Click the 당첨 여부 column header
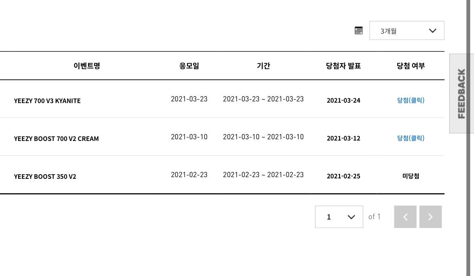The width and height of the screenshot is (474, 276). (x=410, y=66)
